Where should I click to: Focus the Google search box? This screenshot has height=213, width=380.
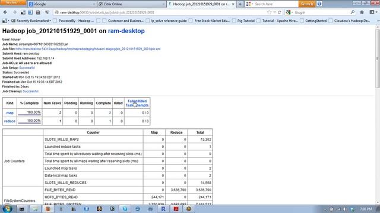tap(322, 12)
